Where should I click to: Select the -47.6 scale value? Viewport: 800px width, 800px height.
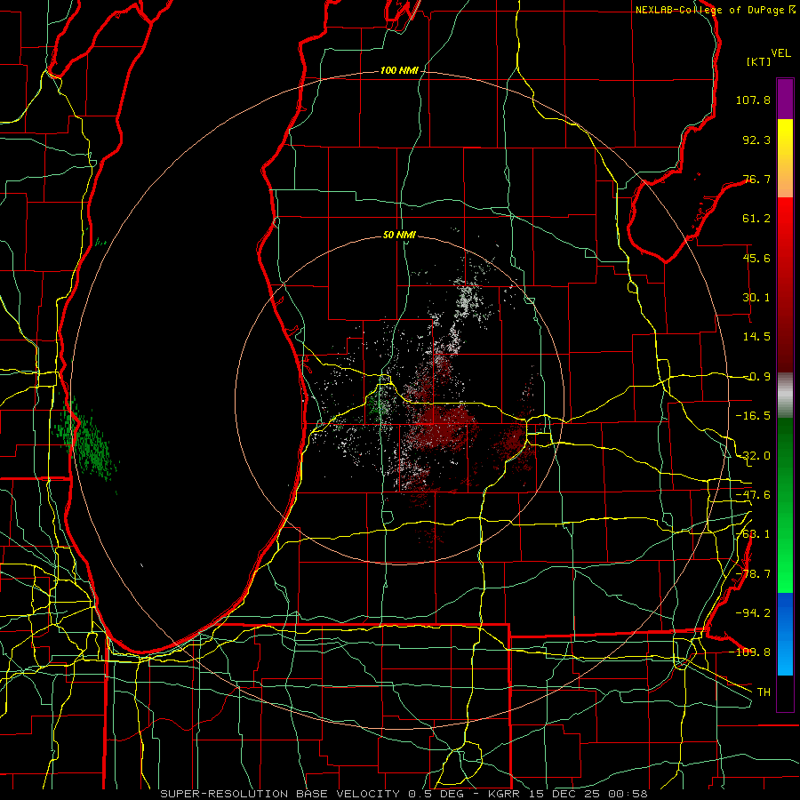coord(753,495)
